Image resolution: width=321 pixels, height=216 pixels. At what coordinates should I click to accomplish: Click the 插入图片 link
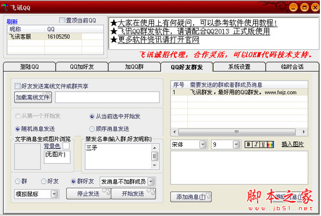tap(293, 144)
